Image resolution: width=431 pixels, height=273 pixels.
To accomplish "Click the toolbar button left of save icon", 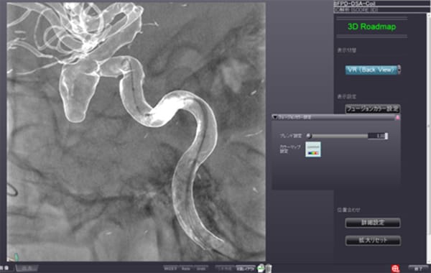I will click(246, 268).
